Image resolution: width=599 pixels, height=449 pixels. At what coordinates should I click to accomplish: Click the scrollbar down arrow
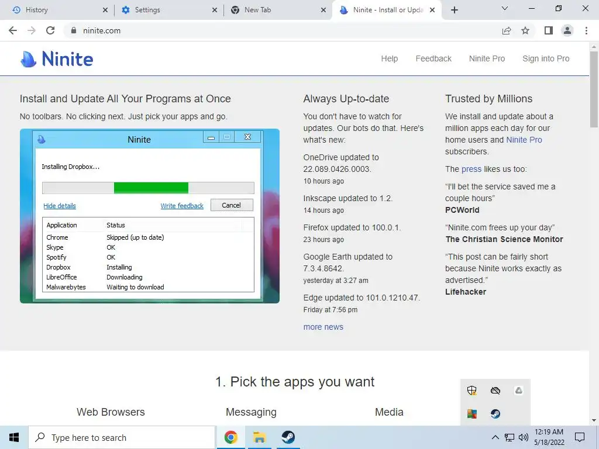[594, 420]
